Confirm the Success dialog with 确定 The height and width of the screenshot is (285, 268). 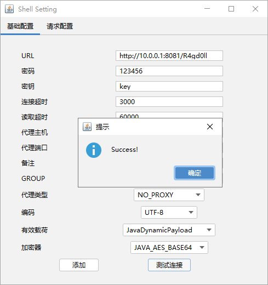pyautogui.click(x=195, y=173)
